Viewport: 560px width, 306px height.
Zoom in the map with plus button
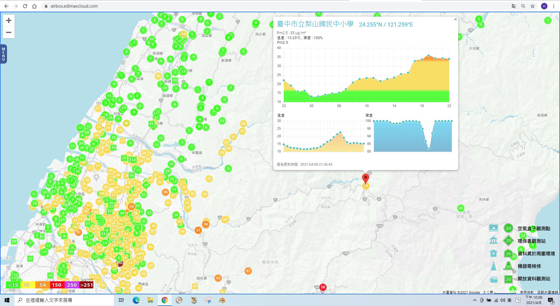point(9,20)
